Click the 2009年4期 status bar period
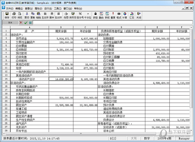Viewport: 195px width, 142px height. click(x=164, y=138)
